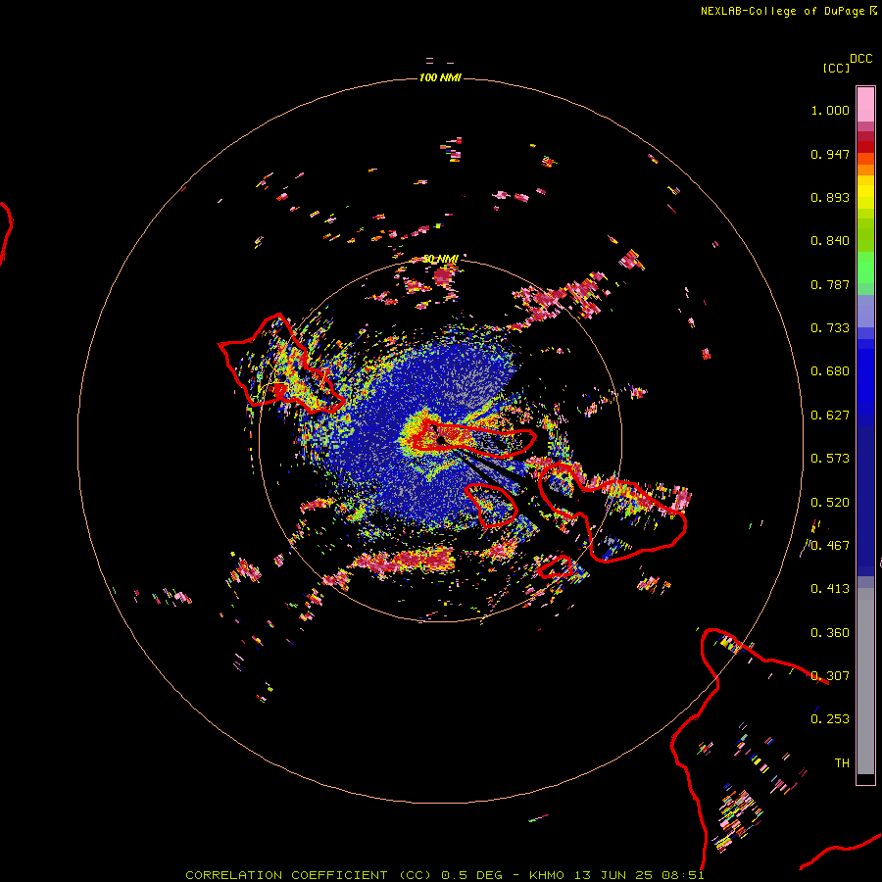Click the 0.253 legend value
Viewport: 882px width, 882px height.
click(830, 719)
